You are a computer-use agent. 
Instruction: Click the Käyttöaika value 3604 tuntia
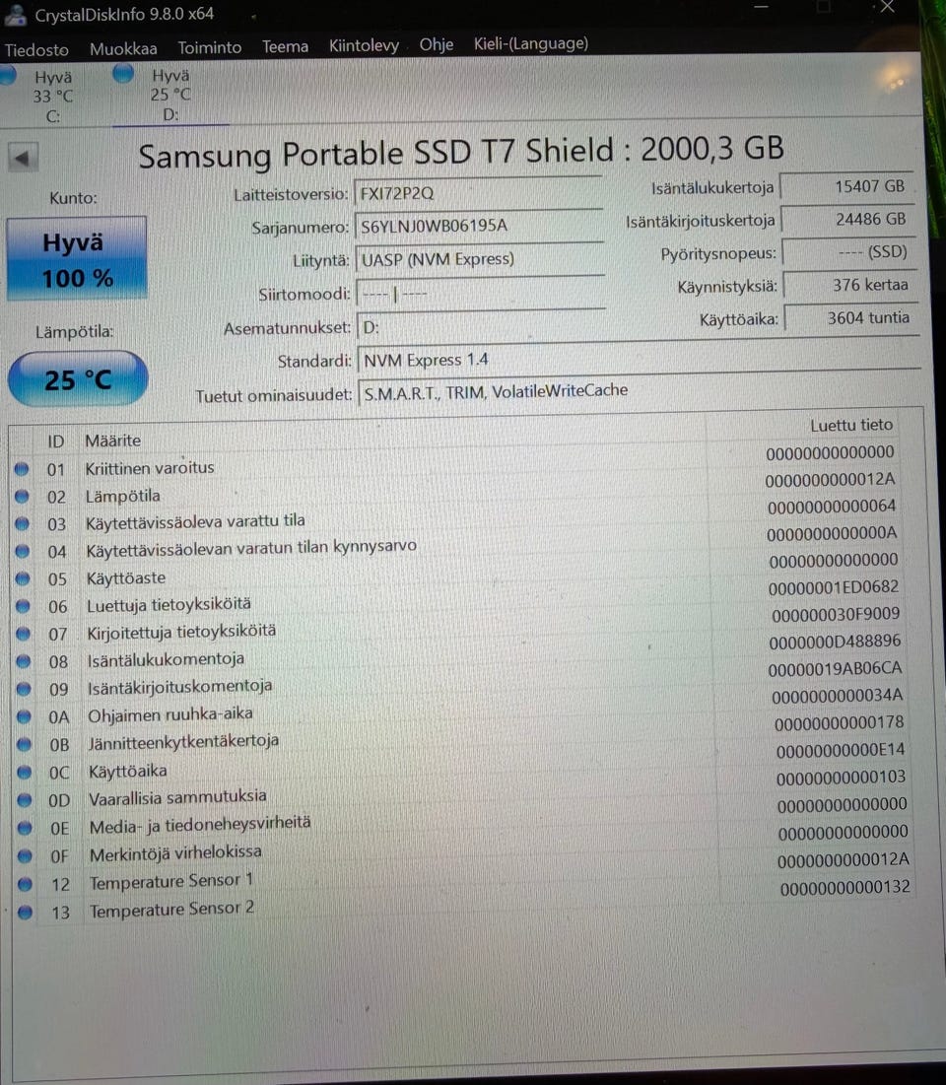[851, 317]
